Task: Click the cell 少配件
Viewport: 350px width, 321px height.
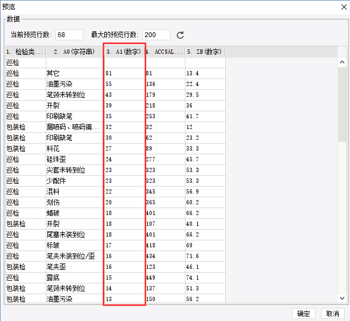Action: click(75, 181)
